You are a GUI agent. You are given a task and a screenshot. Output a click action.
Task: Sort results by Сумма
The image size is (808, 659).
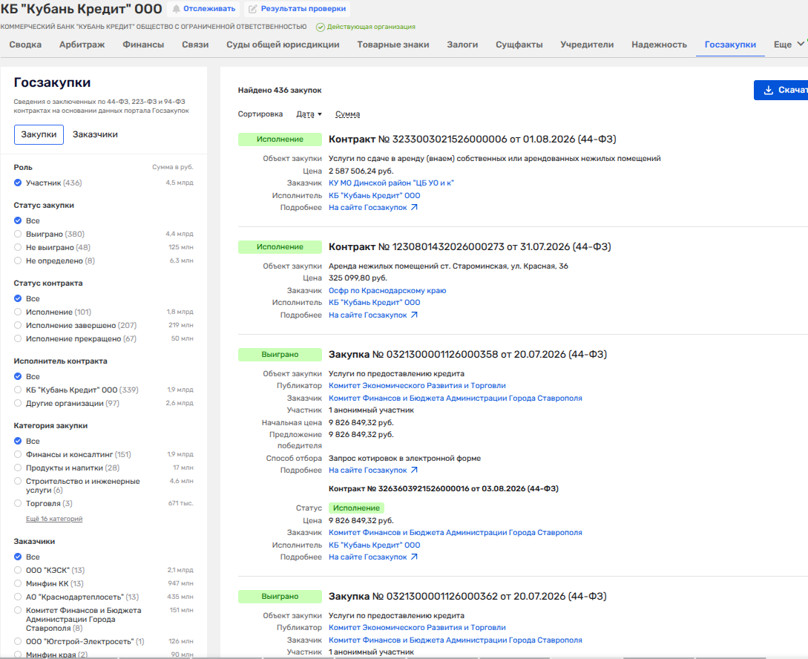(x=347, y=114)
